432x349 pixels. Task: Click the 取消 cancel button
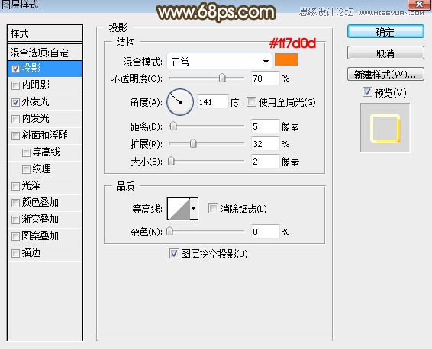pyautogui.click(x=385, y=53)
